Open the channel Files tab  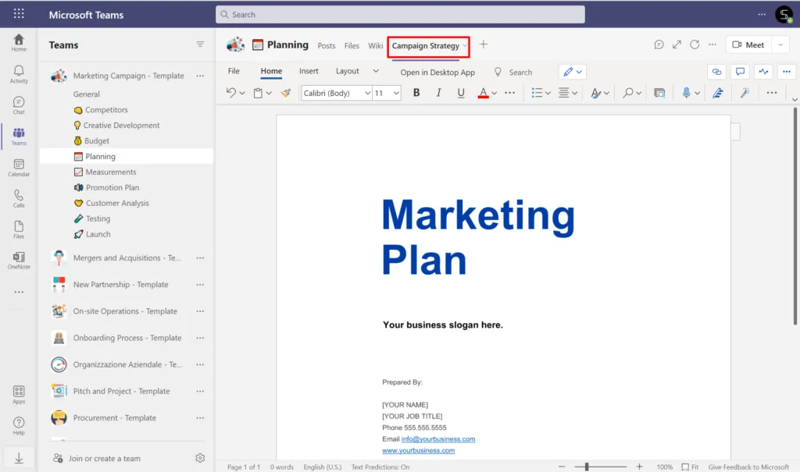coord(352,45)
